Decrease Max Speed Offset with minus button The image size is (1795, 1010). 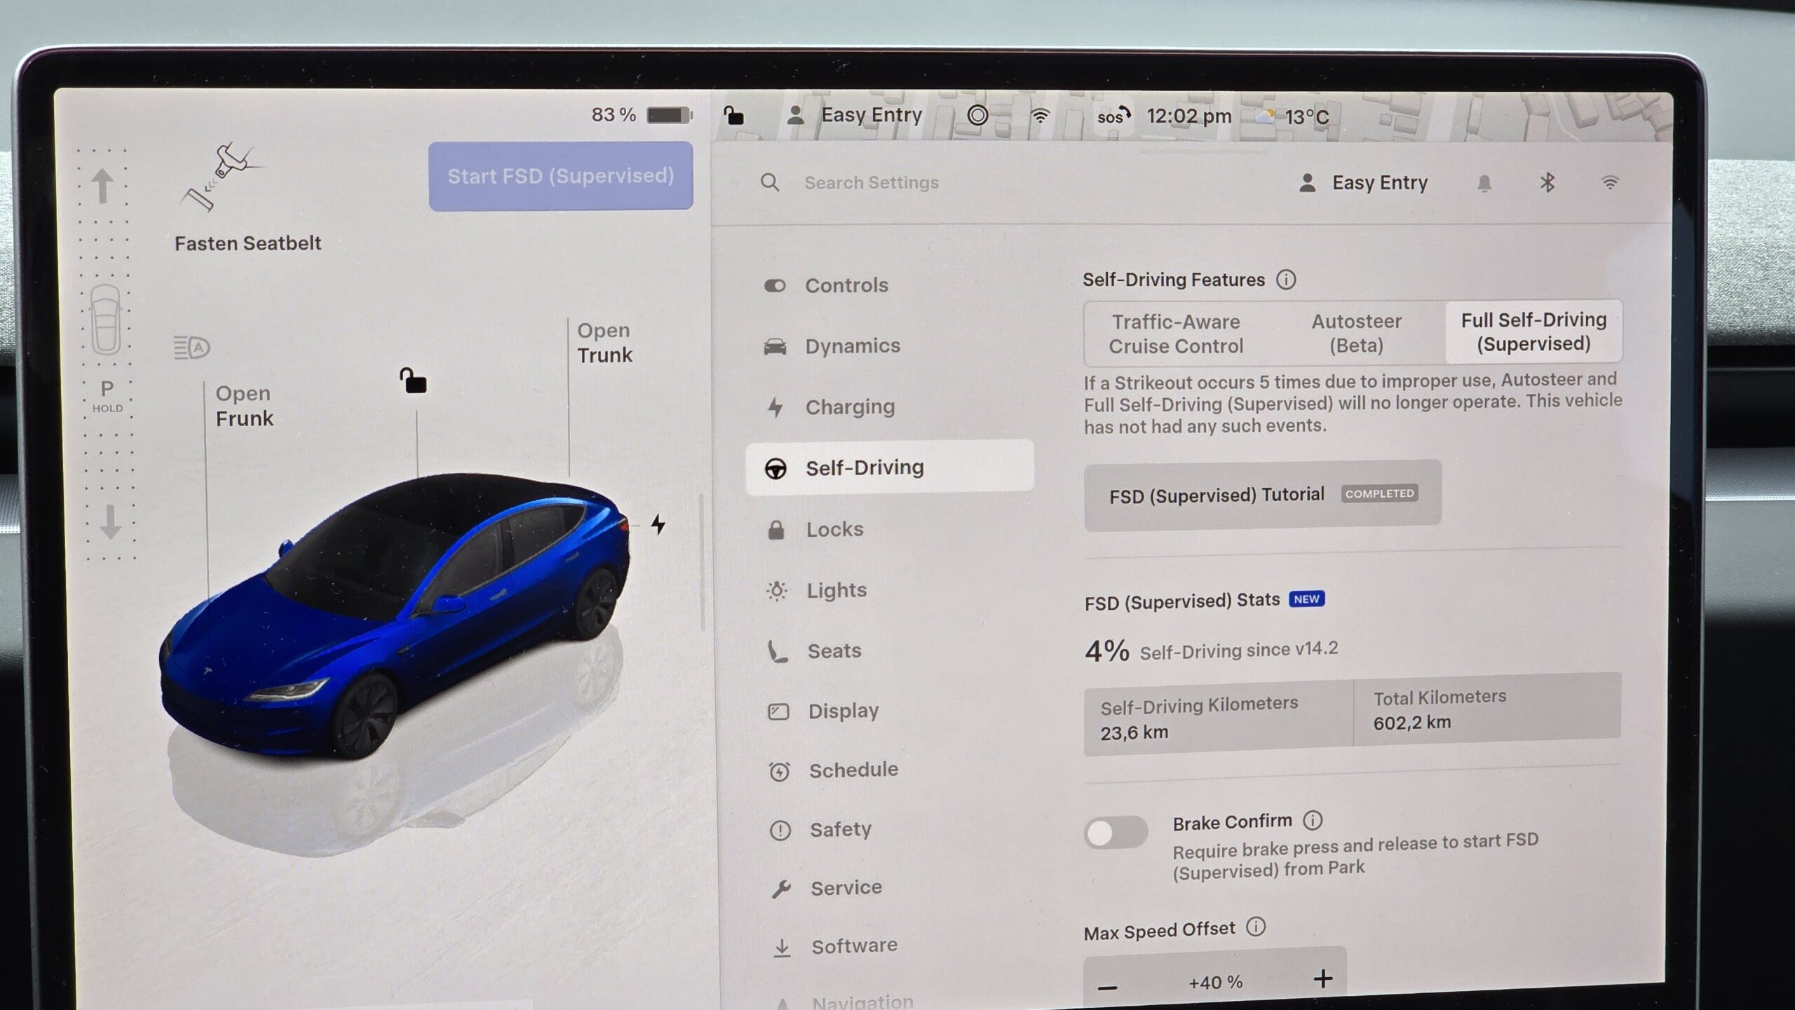point(1107,988)
